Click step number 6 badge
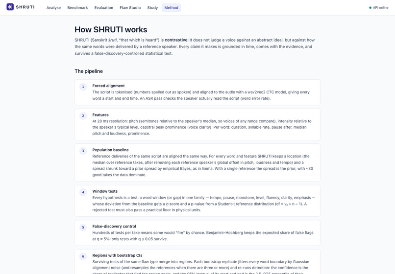 click(83, 256)
